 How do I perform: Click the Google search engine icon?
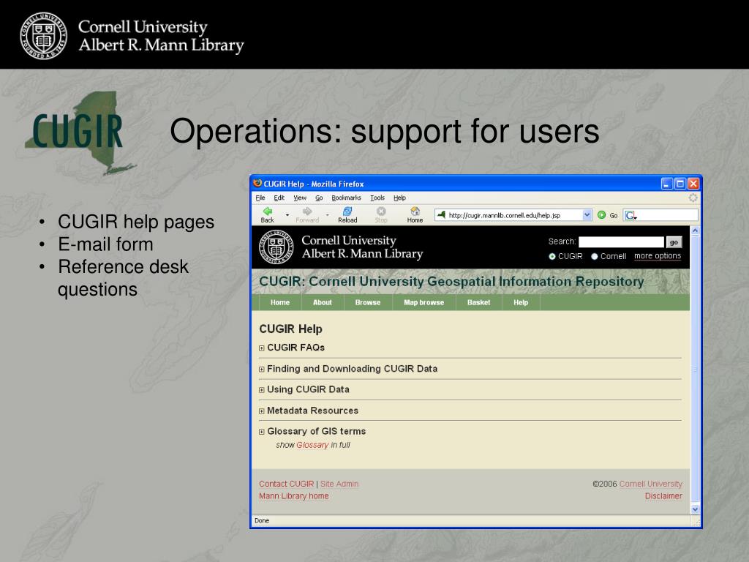(631, 216)
